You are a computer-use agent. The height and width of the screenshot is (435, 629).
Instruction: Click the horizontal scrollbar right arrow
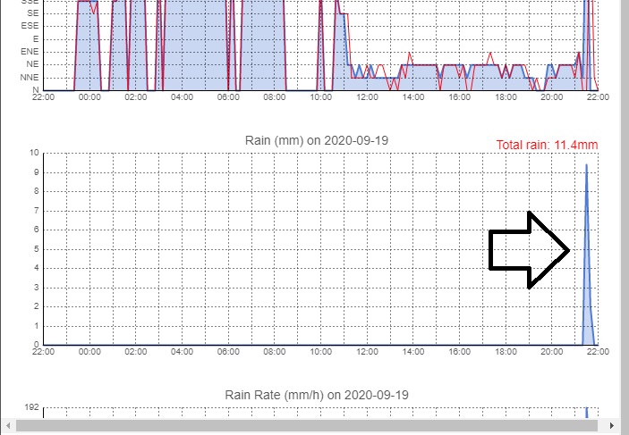click(x=611, y=425)
